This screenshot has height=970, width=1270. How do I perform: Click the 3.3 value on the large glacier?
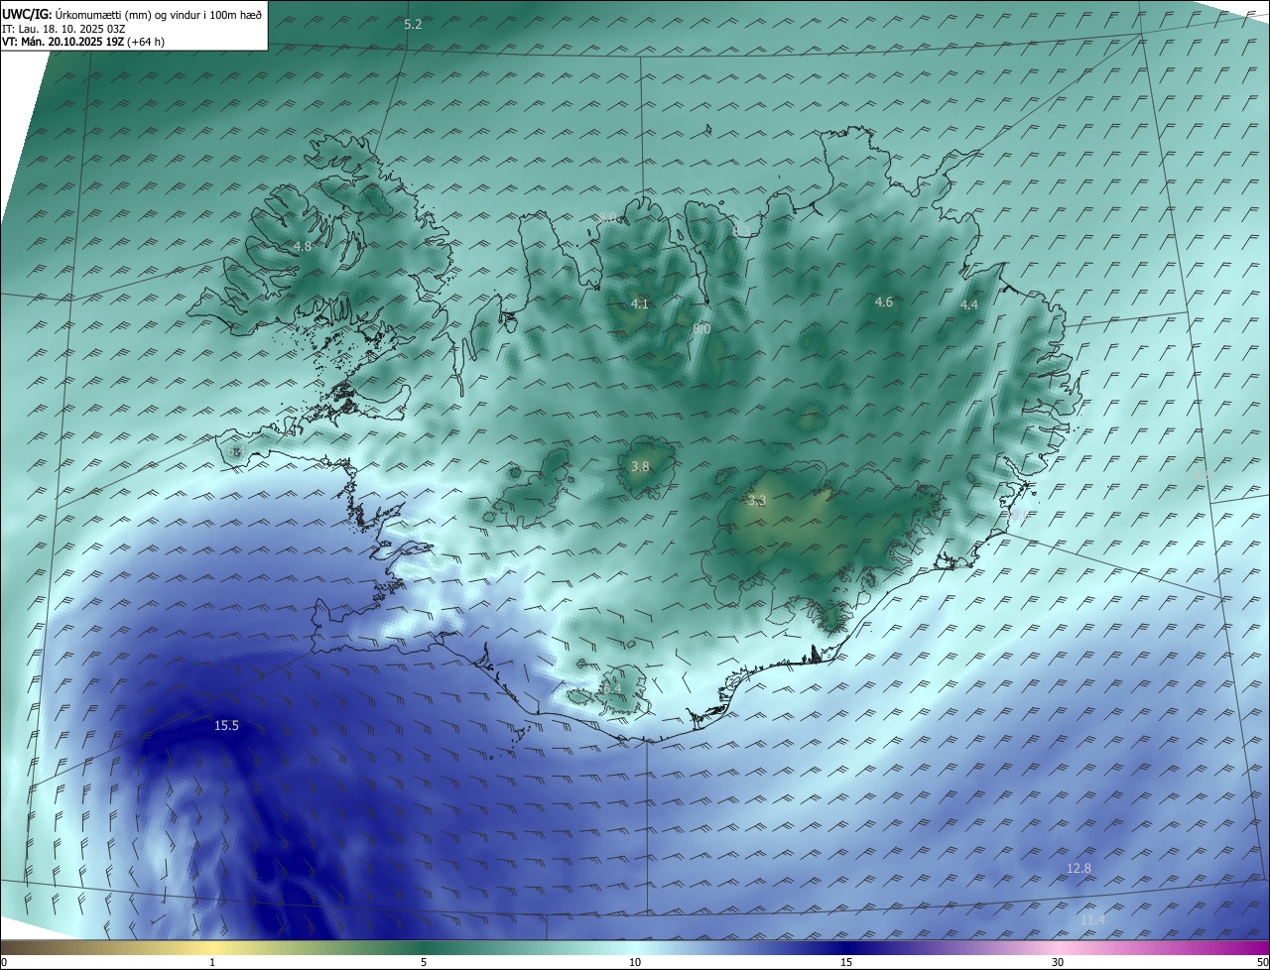point(757,502)
